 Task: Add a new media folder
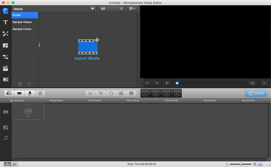(x=20, y=84)
